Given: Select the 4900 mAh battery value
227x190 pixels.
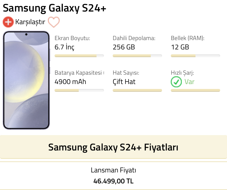Looking at the screenshot, I should click(x=70, y=82).
